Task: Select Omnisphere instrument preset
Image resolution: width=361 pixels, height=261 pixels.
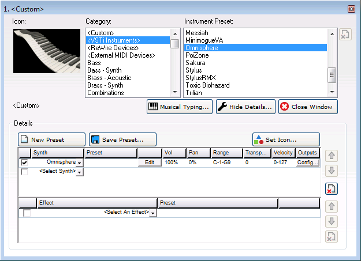Action: coord(255,48)
